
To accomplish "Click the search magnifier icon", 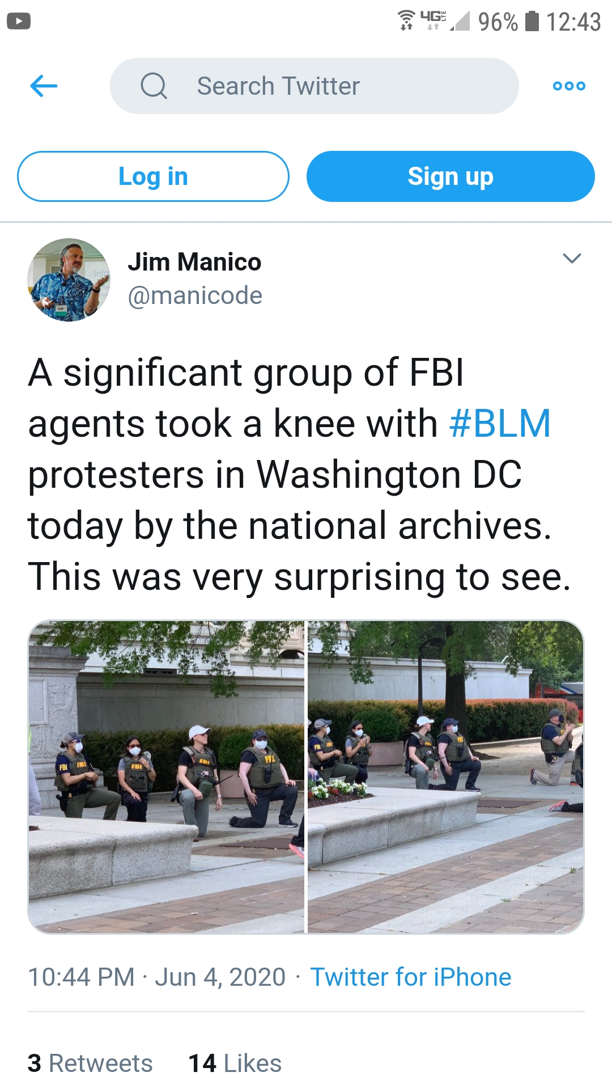I will 154,86.
